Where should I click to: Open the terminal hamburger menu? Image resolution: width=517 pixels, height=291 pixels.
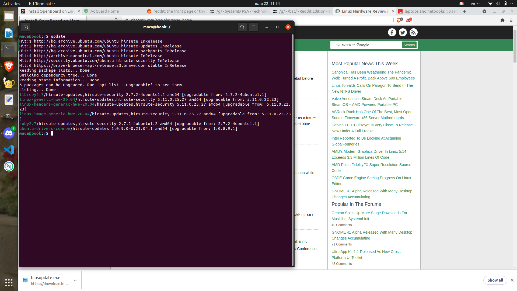point(253,27)
